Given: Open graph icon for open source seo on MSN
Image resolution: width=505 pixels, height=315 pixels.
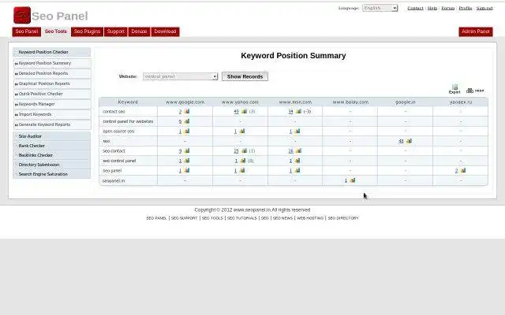Looking at the screenshot, I should (297, 132).
